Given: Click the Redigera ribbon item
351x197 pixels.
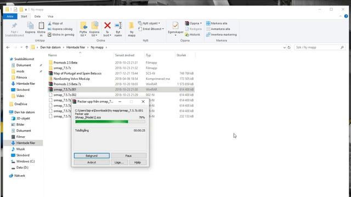Looking at the screenshot, I should tap(194, 29).
